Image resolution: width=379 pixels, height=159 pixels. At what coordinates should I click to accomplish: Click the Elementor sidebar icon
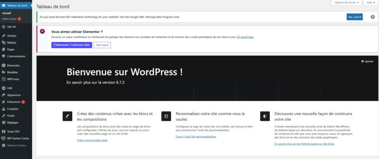3,65
